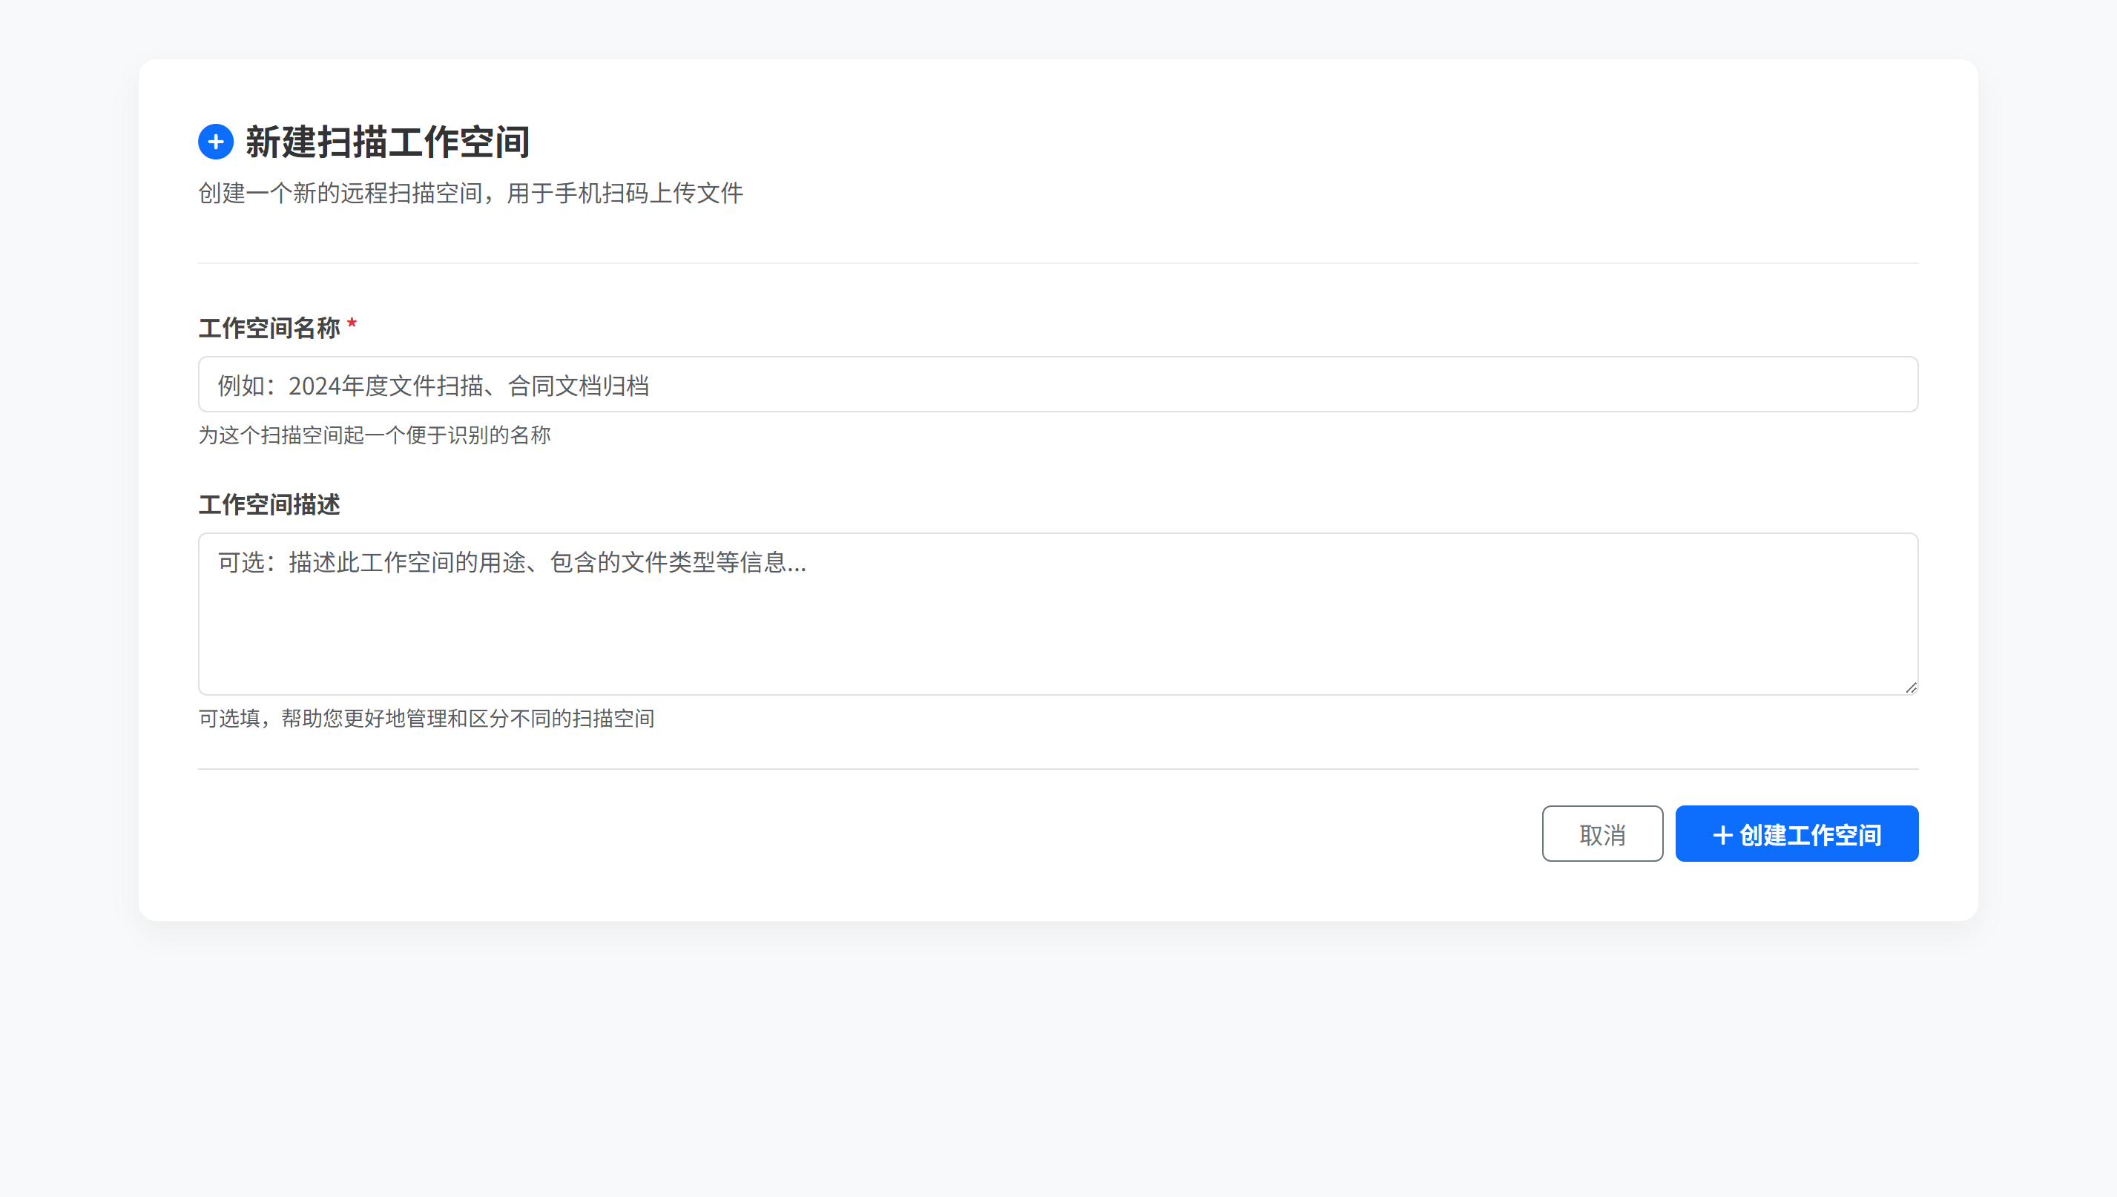This screenshot has height=1197, width=2117.
Task: Click the blue plus circle icon beside title
Action: point(215,142)
